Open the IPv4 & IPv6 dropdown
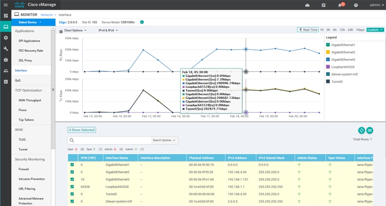This screenshot has height=206, width=386. (108, 30)
